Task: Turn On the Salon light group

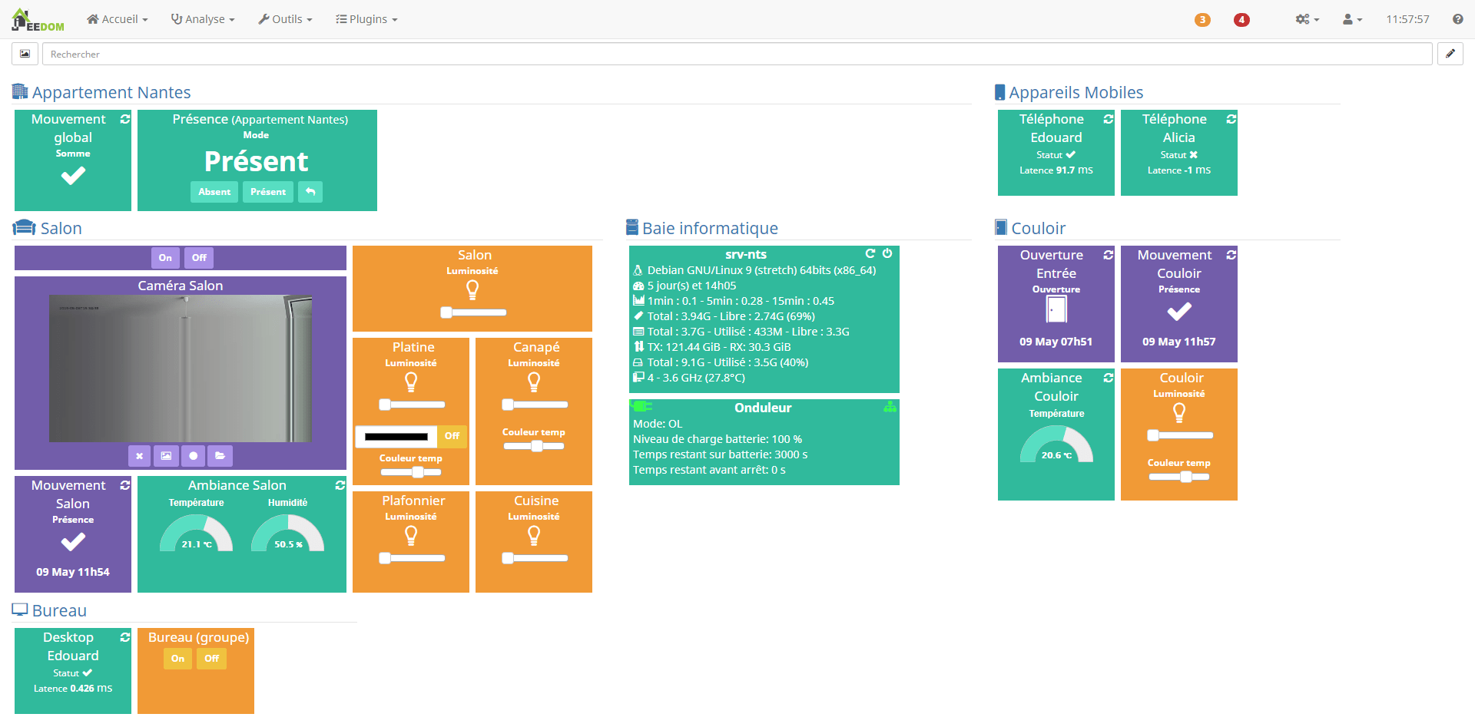Action: 165,257
